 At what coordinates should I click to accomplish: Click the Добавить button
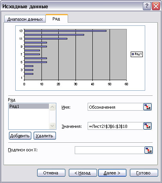point(20,136)
